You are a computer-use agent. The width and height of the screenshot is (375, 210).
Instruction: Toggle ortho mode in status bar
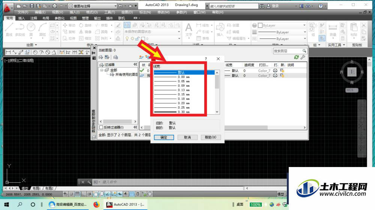pos(83,194)
